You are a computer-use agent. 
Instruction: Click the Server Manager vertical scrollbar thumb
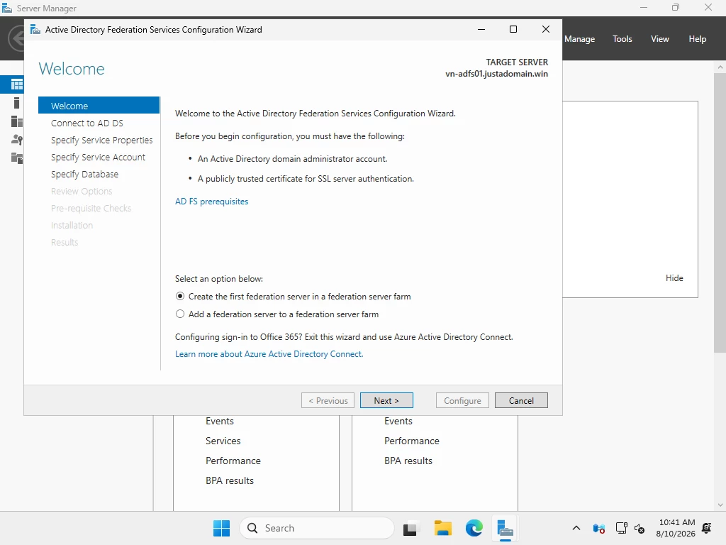coord(720,212)
